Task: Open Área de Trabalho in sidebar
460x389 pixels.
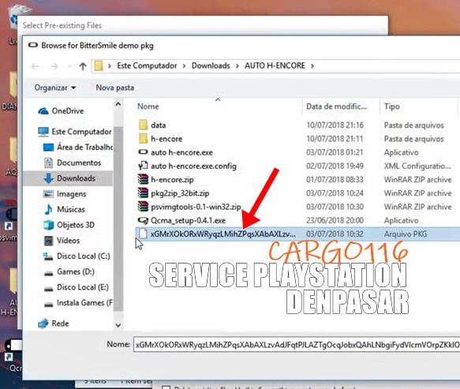Action: click(84, 148)
